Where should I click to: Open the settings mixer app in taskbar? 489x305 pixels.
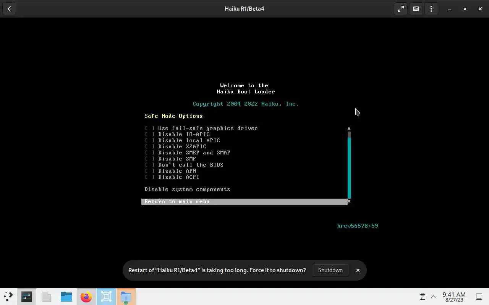click(27, 297)
